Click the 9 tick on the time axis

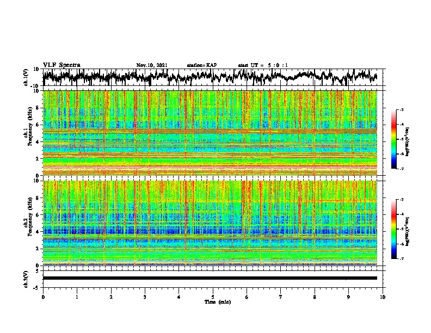[x=348, y=297]
